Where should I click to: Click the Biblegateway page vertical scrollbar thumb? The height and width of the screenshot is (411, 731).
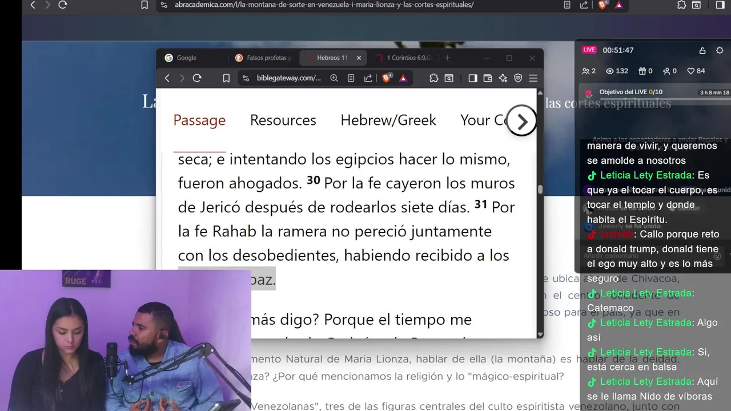pos(540,190)
